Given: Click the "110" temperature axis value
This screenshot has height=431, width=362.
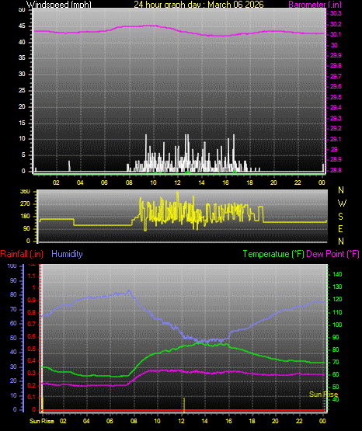Looking at the screenshot, I should [x=337, y=312].
